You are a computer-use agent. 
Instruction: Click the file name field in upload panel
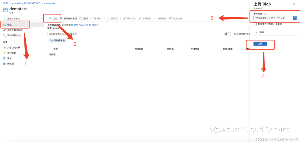point(273,18)
